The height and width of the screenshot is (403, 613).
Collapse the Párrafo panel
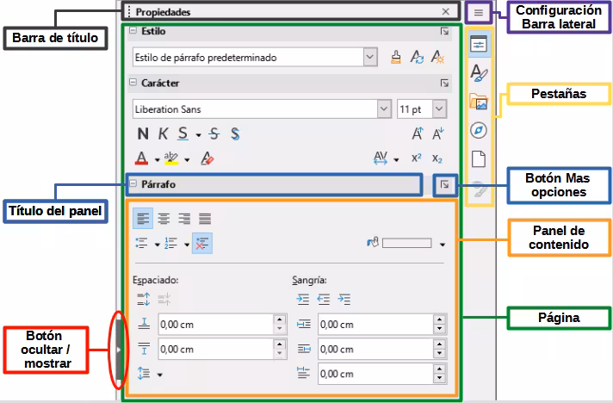pos(133,183)
